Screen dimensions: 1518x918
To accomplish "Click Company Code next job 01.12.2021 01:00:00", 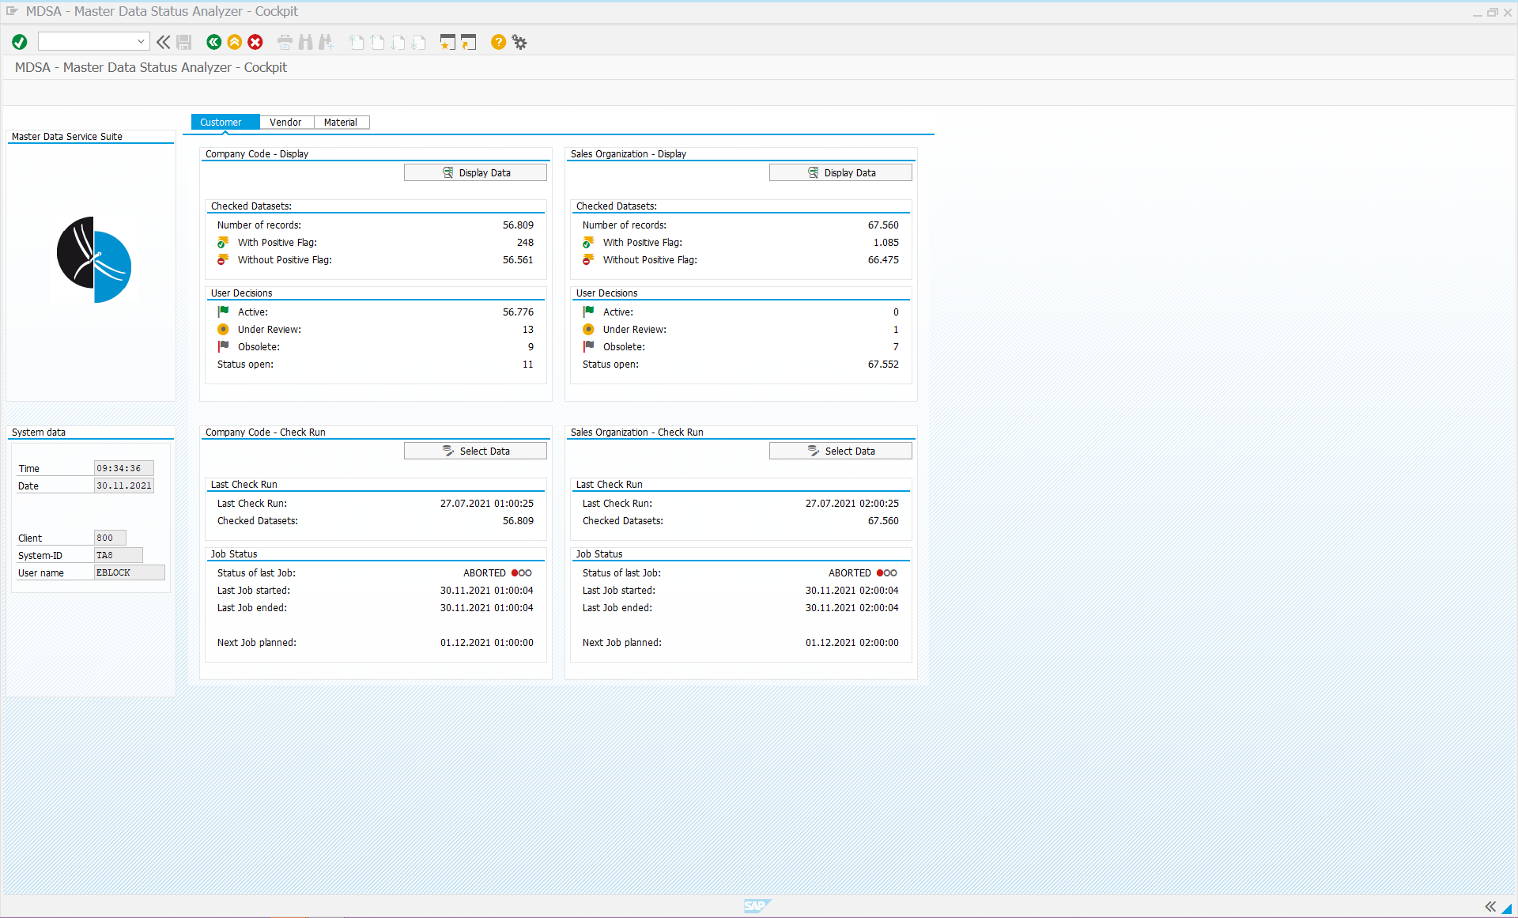I will (x=487, y=643).
